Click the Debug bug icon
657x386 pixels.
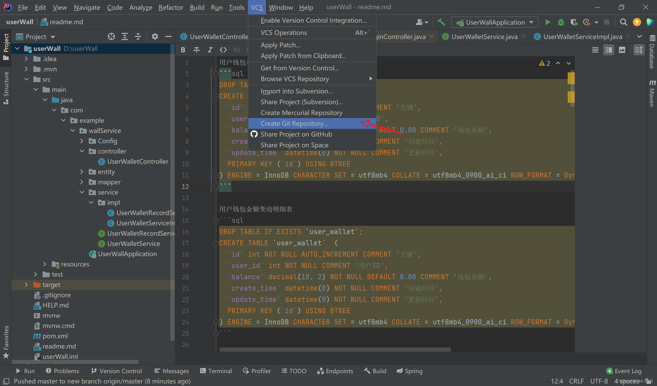click(561, 22)
